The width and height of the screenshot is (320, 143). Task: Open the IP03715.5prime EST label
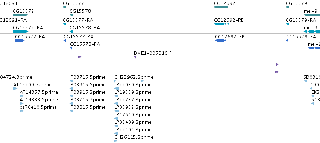[x=88, y=77]
